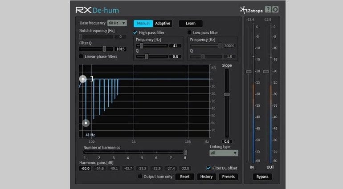
Task: Toggle Filter DC offset checkbox
Action: (208, 168)
